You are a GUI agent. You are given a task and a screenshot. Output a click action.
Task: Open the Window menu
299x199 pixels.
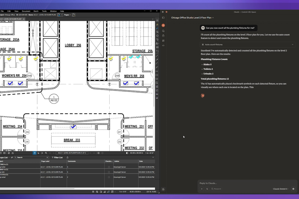(x=53, y=11)
